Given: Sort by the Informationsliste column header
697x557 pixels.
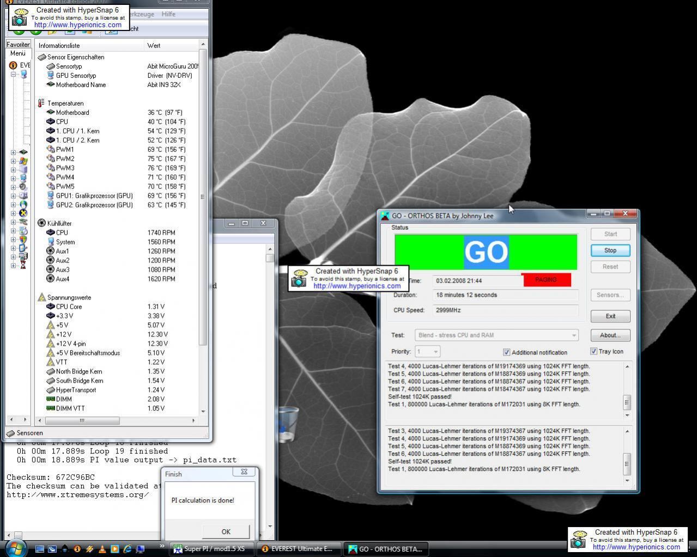Looking at the screenshot, I should (90, 46).
